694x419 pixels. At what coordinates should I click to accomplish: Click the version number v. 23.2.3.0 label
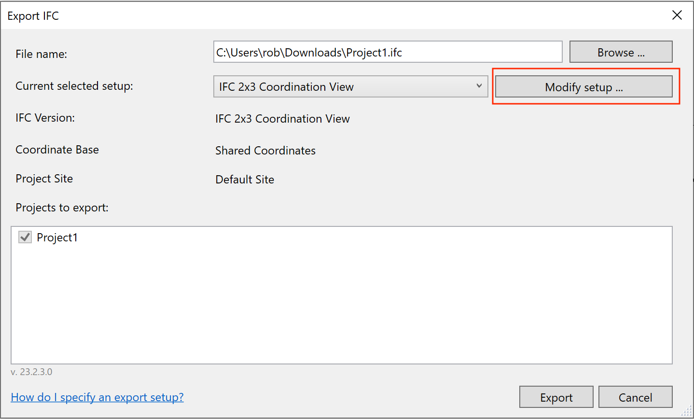coord(31,372)
